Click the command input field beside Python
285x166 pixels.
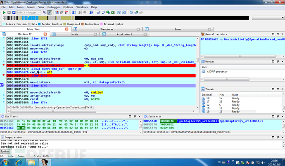[x=147, y=151]
